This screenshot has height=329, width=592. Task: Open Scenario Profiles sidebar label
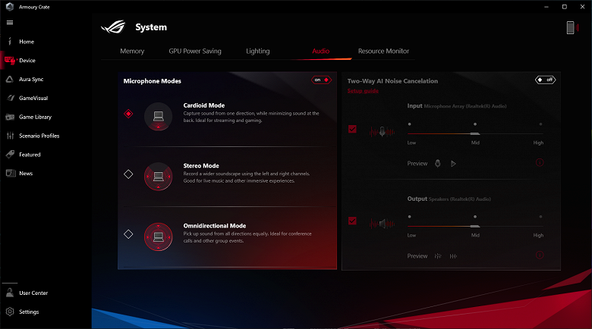tap(39, 136)
